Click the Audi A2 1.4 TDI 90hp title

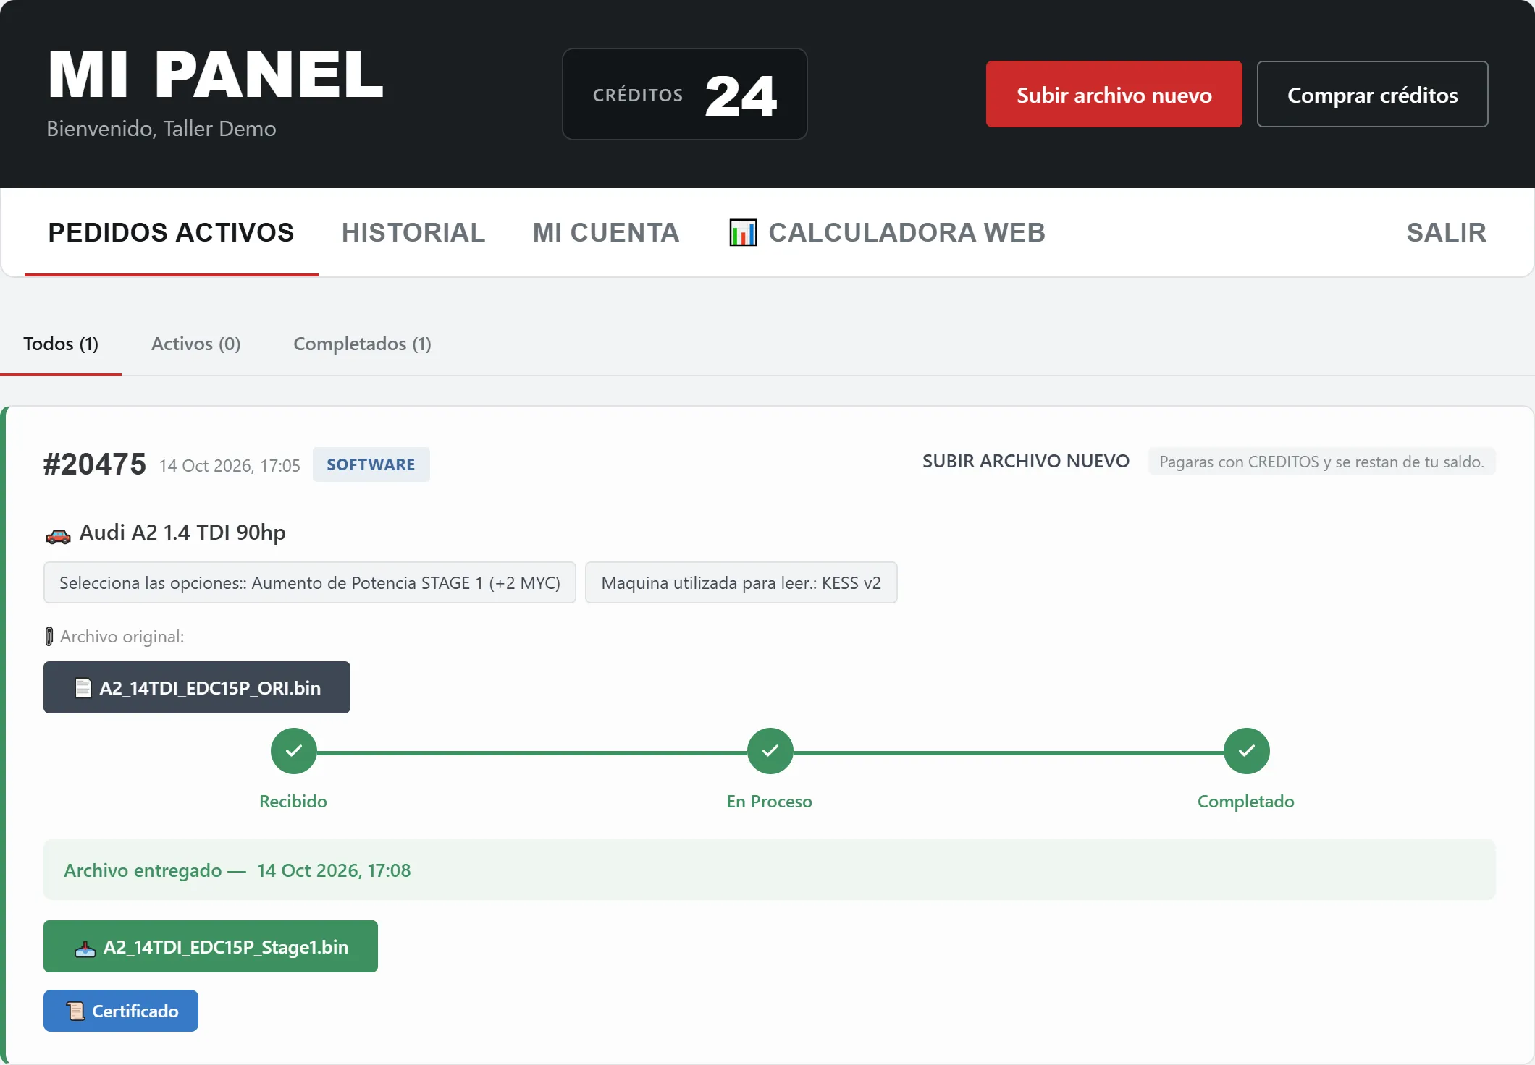(182, 532)
